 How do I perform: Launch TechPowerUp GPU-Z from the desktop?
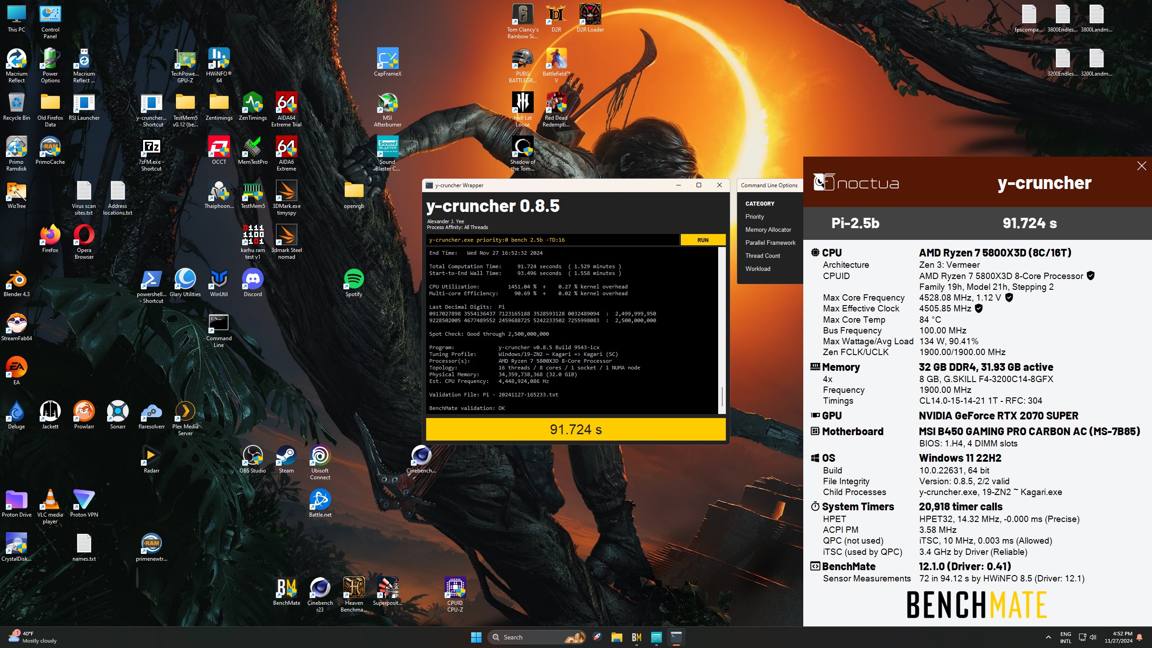pos(185,65)
